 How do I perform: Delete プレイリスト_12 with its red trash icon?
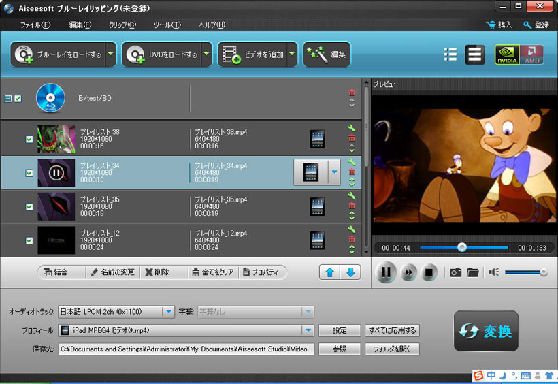point(352,239)
